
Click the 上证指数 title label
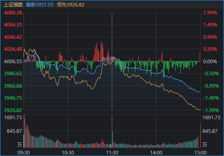point(13,4)
